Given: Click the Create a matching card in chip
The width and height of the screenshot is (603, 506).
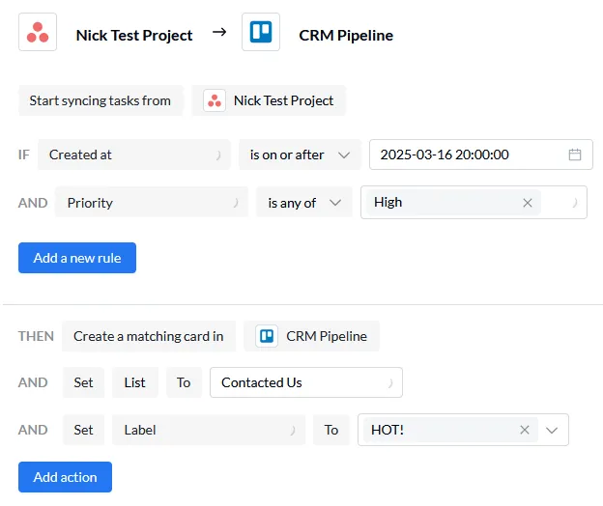Looking at the screenshot, I should point(149,336).
